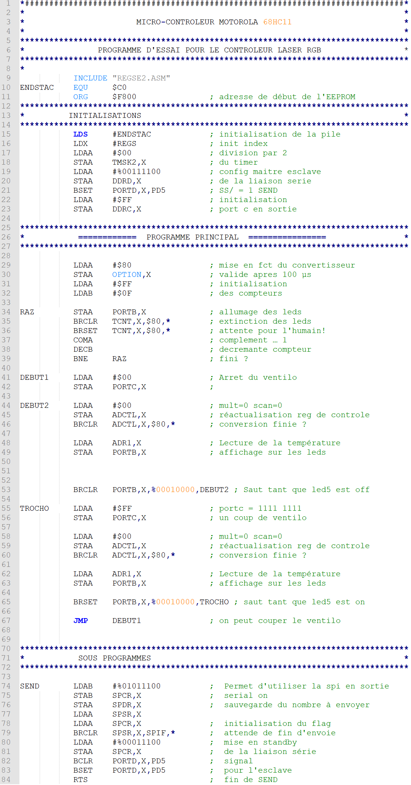Click the "on peut couper le ventilo" comment
Image resolution: width=411 pixels, height=785 pixels.
(280, 621)
